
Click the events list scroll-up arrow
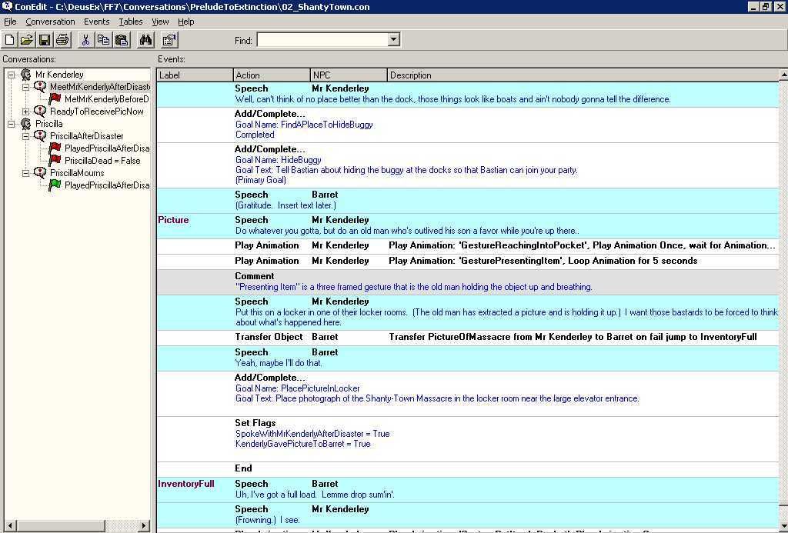click(x=783, y=75)
